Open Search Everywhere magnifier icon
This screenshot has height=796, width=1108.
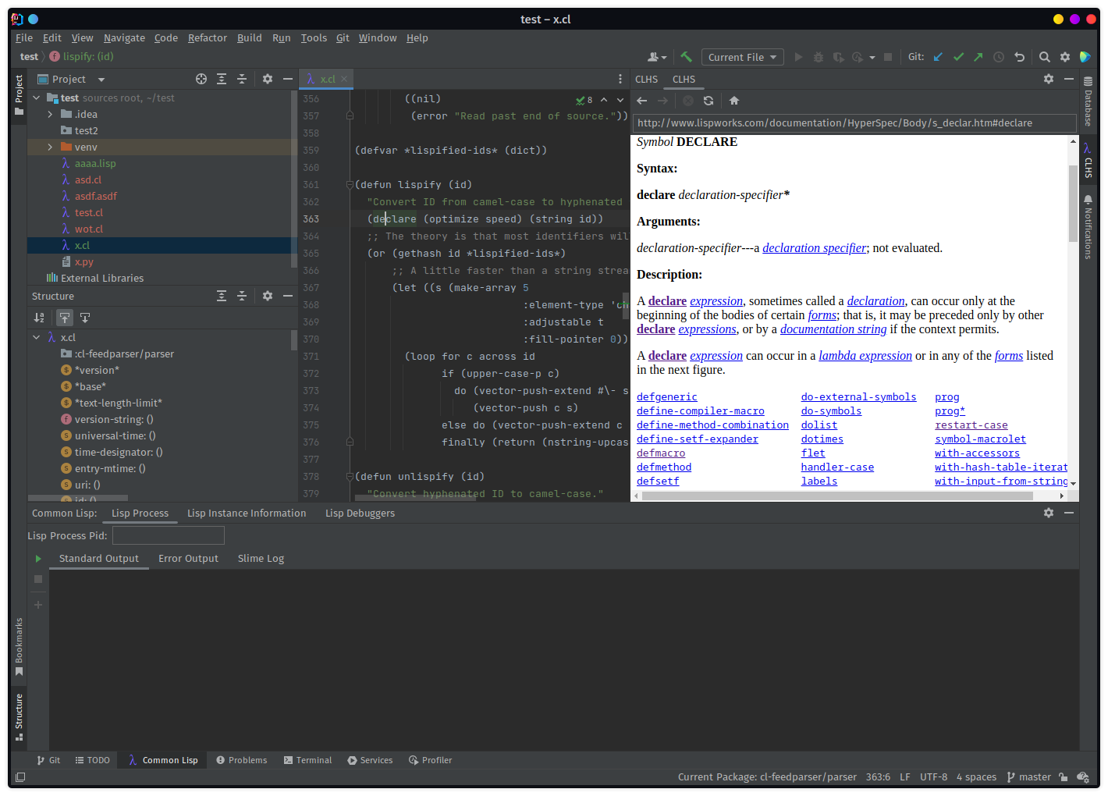pos(1044,57)
